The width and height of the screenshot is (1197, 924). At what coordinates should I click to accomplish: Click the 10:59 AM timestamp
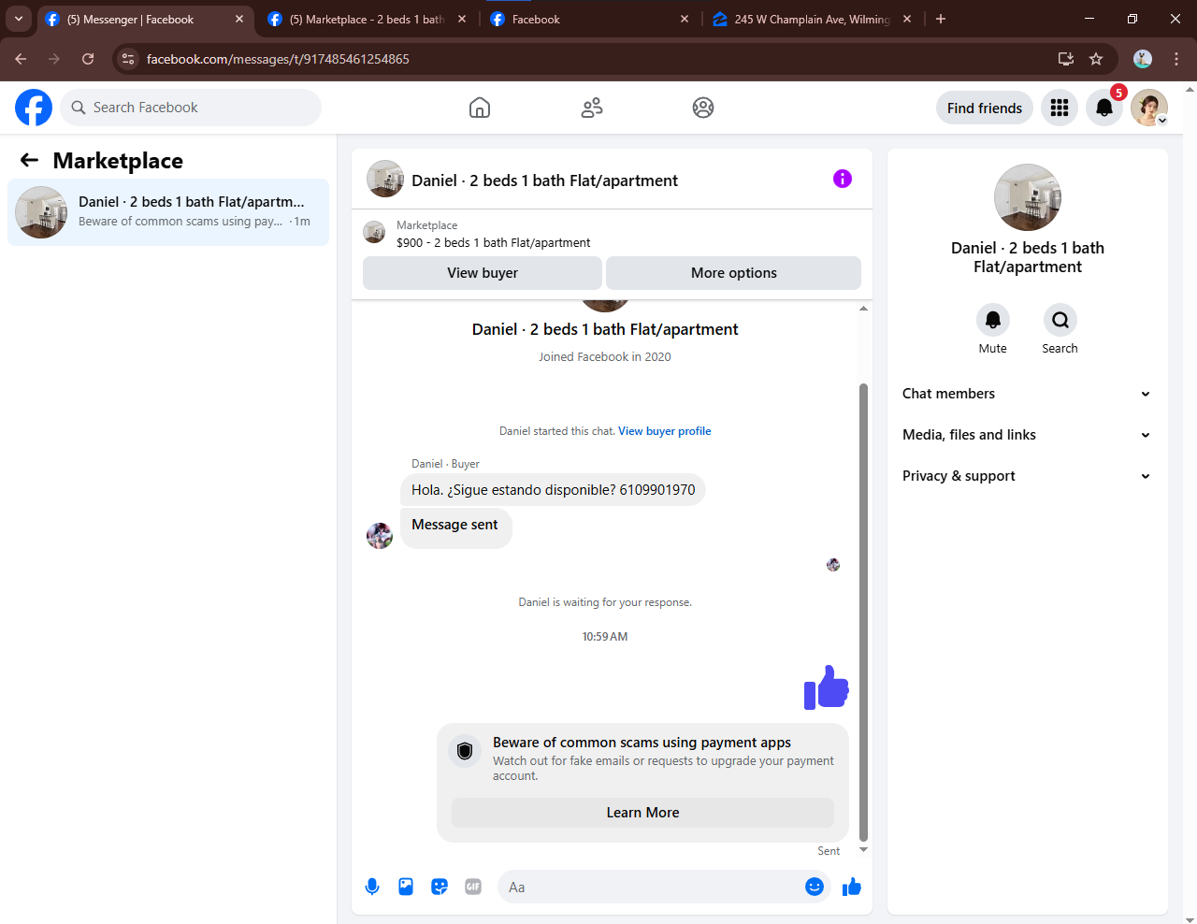pos(605,637)
